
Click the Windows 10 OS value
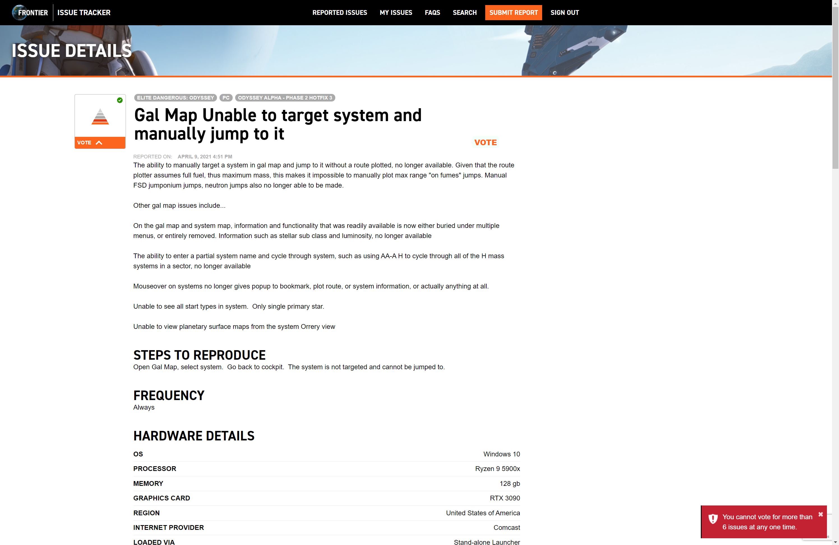click(x=501, y=454)
